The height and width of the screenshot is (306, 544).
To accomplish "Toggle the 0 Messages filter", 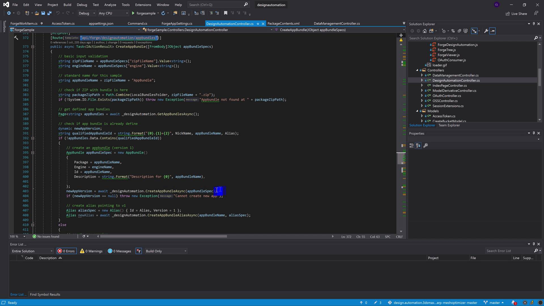I will (119, 251).
